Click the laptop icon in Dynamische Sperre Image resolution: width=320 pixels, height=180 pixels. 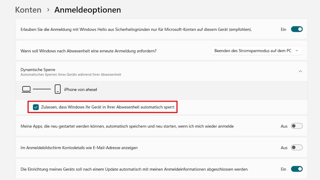click(x=26, y=89)
